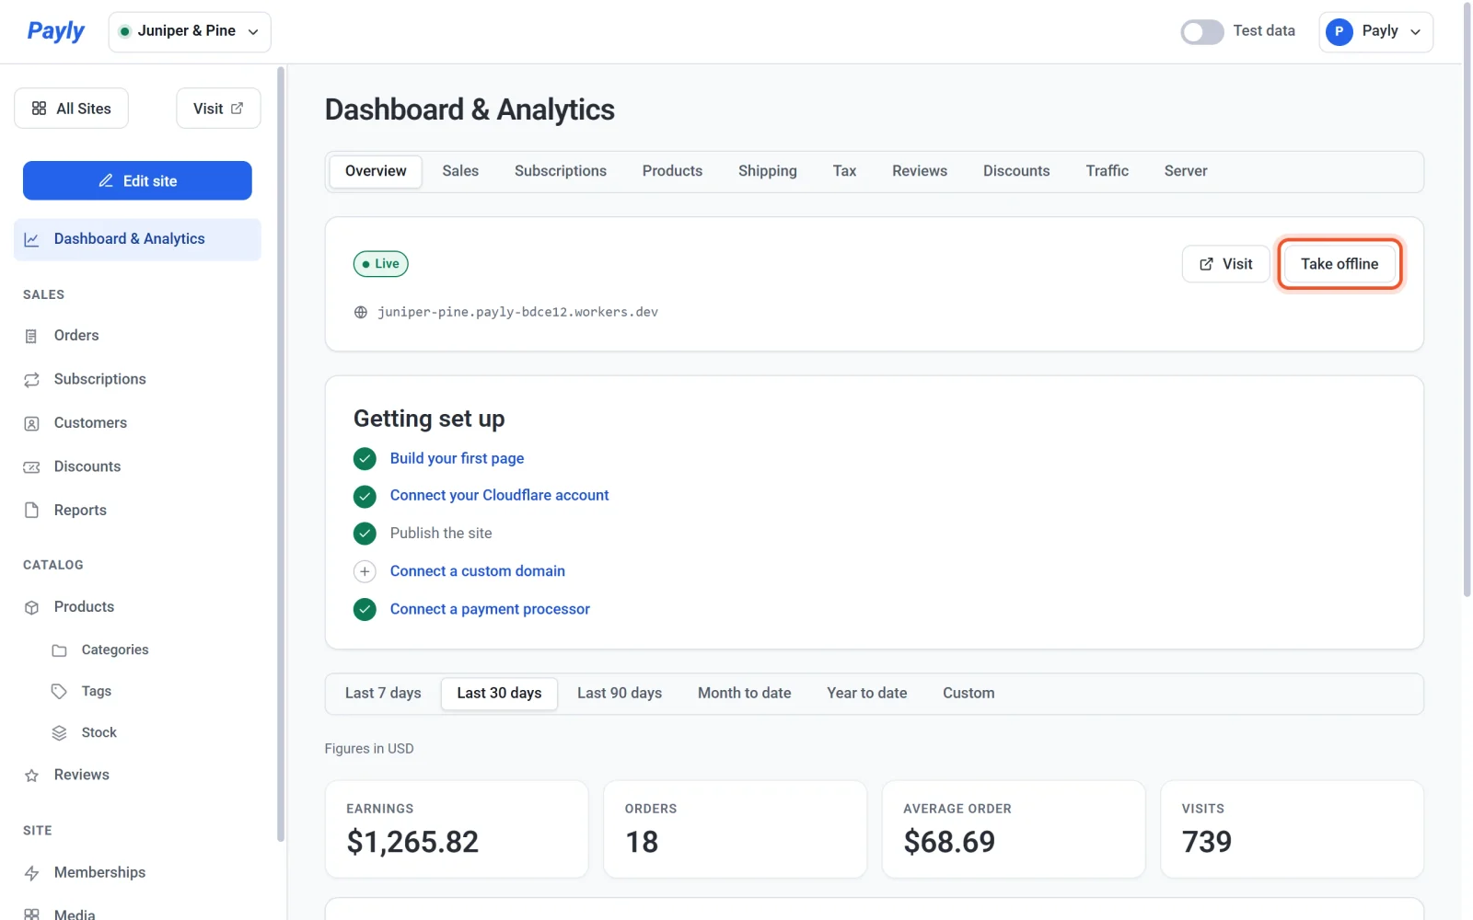Screen dimensions: 1473x920
Task: Switch to the Sales tab
Action: [x=460, y=171]
